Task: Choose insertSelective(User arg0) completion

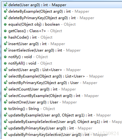Action: pos(42,50)
